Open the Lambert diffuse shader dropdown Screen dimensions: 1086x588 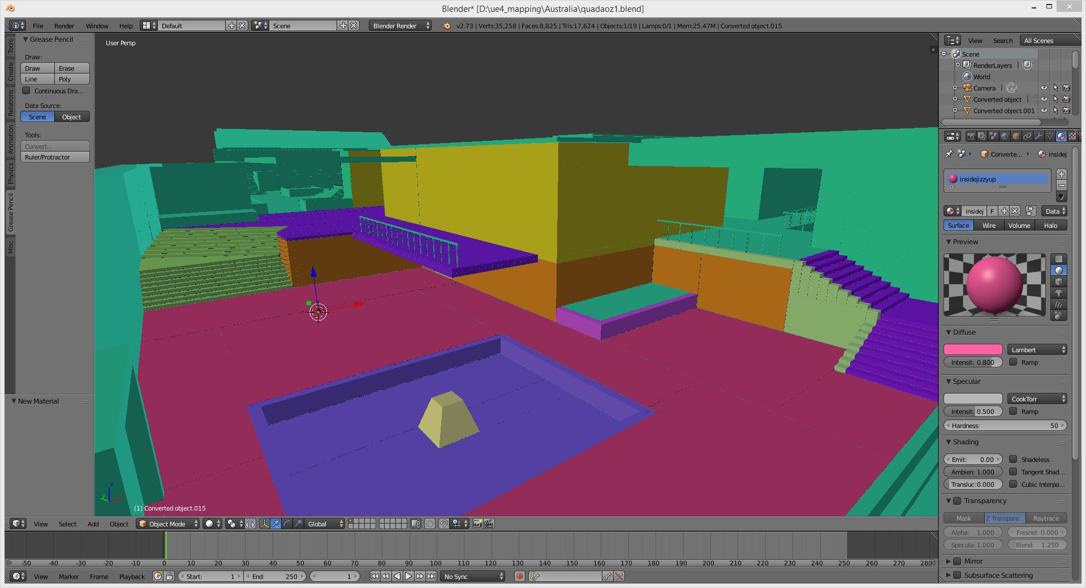pos(1037,349)
